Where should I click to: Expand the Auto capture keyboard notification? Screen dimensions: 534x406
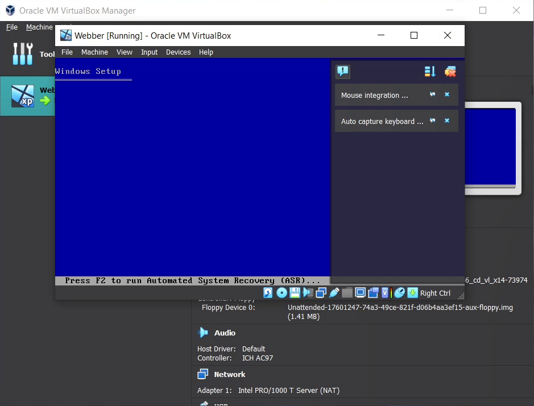click(x=433, y=121)
